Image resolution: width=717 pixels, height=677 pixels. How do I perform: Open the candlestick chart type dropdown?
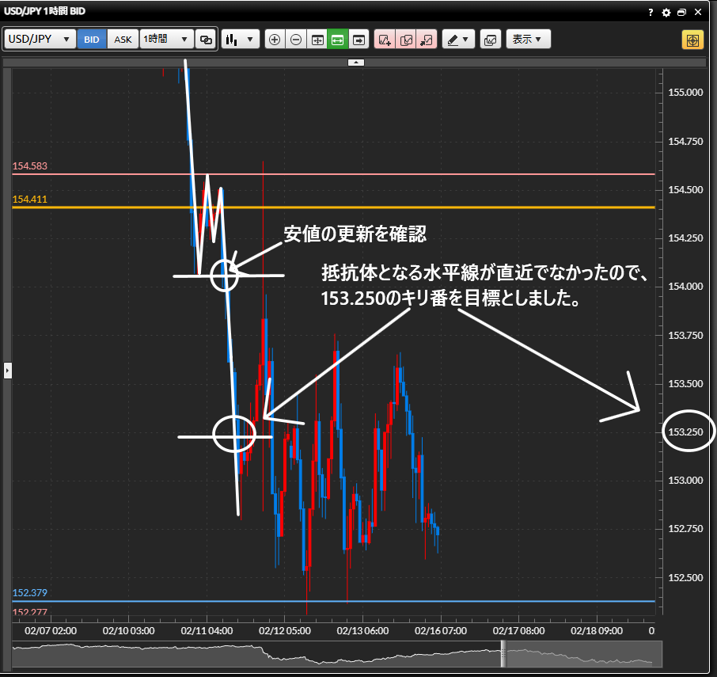pos(241,40)
